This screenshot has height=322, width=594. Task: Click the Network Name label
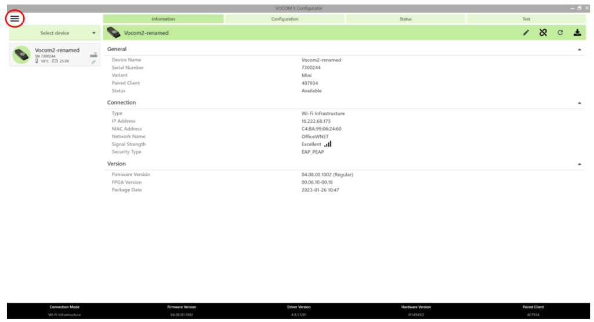click(x=128, y=136)
